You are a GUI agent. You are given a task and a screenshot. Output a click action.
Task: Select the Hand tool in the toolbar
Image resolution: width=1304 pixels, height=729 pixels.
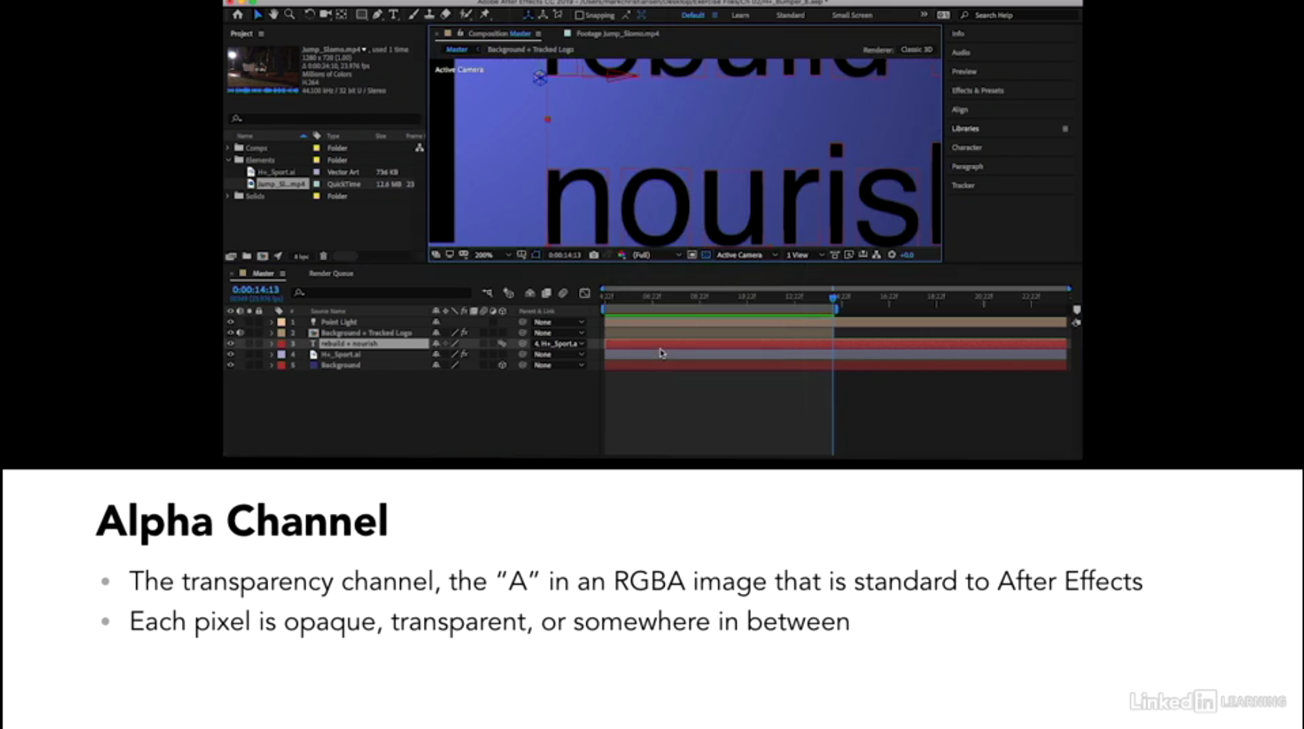[273, 15]
